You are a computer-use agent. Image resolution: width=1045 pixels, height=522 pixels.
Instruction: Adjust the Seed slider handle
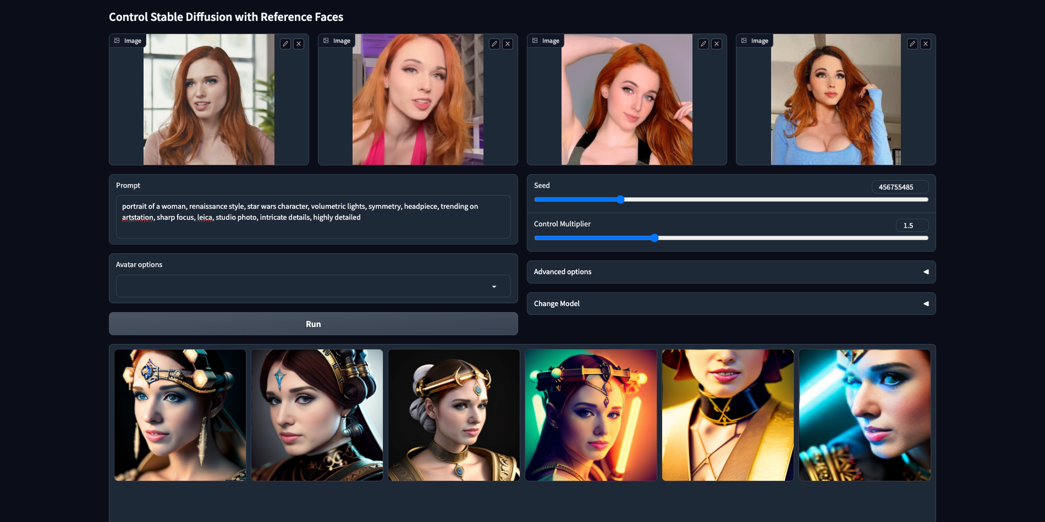click(620, 199)
